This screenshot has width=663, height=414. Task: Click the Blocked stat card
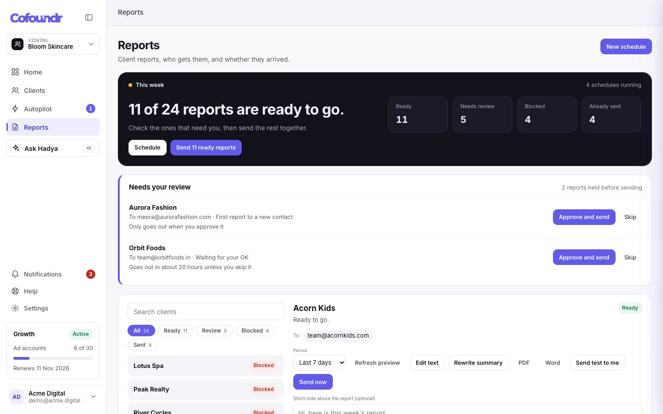point(547,115)
